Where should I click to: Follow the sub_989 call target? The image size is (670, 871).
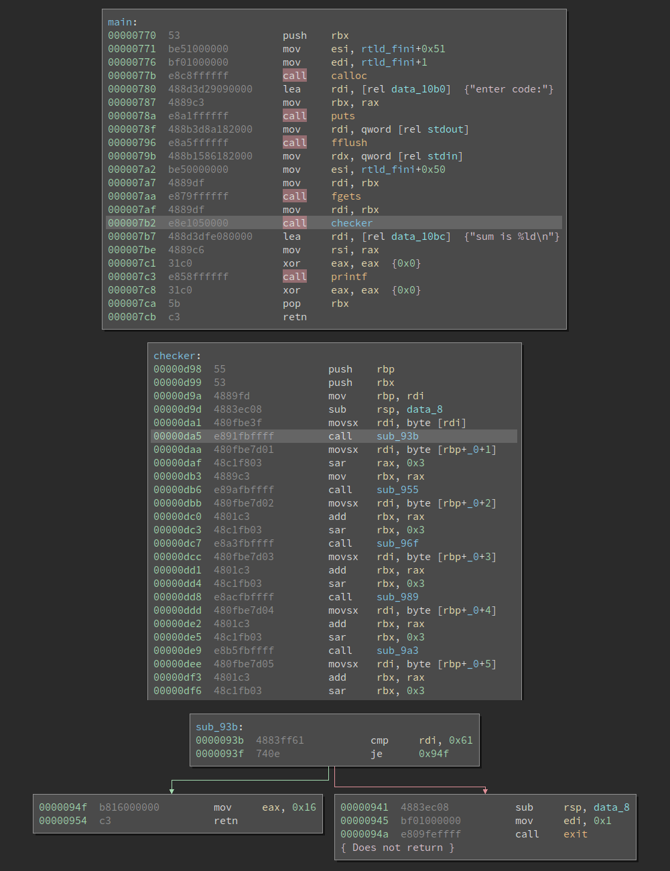pos(397,597)
